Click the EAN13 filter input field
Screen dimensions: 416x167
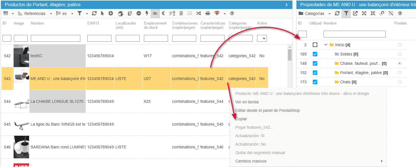coord(99,38)
